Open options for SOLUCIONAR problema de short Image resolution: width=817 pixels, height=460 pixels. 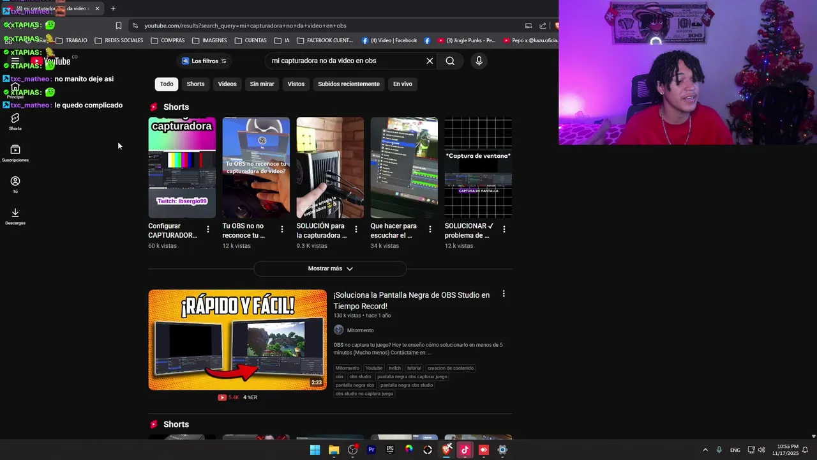pyautogui.click(x=504, y=229)
